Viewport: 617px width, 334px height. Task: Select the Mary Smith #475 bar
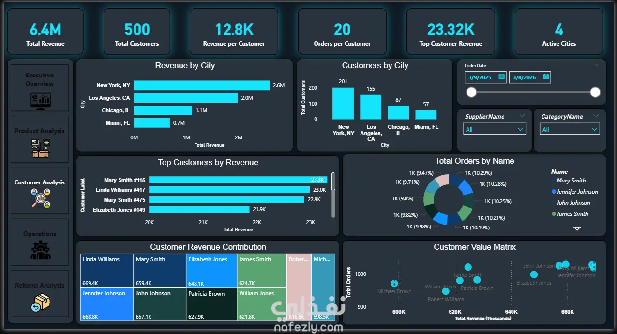[226, 199]
